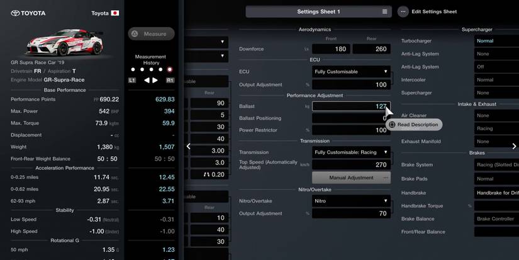Screen dimensions: 519x260
Task: Click the square icon in Read Description
Action: (392, 125)
